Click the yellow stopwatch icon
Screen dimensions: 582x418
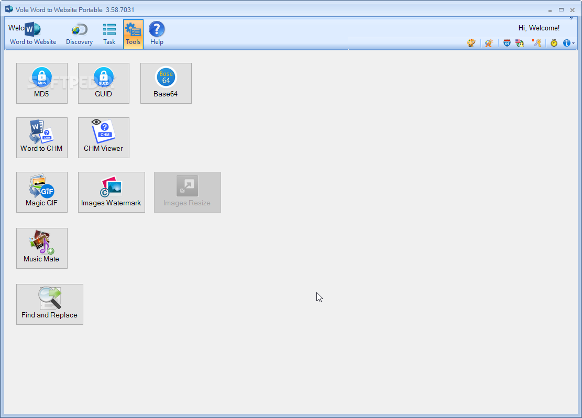[x=554, y=43]
